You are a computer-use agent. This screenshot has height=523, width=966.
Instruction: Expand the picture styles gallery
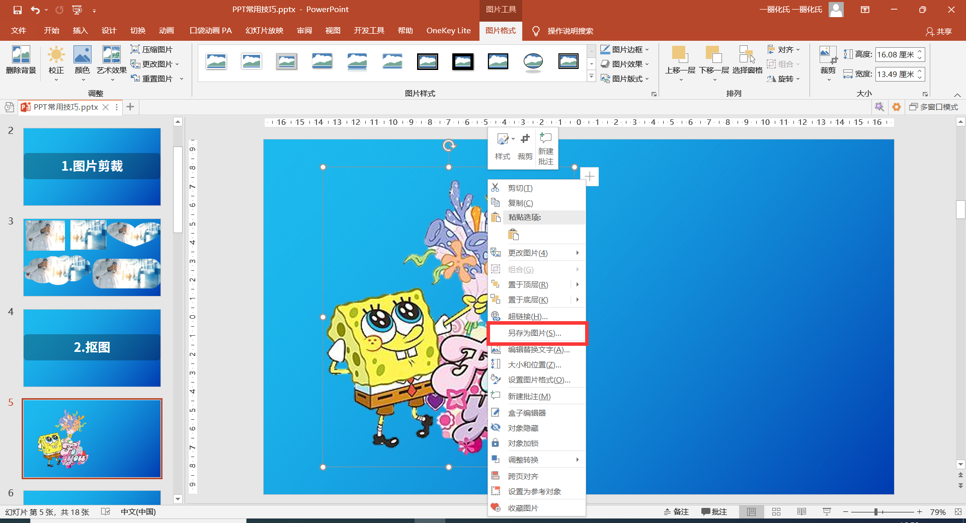click(x=592, y=77)
